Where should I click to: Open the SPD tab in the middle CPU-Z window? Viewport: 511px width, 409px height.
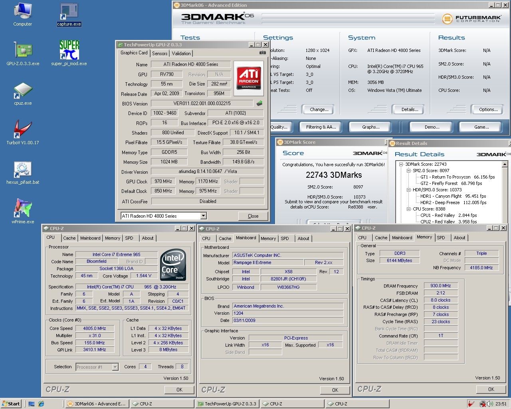(285, 238)
